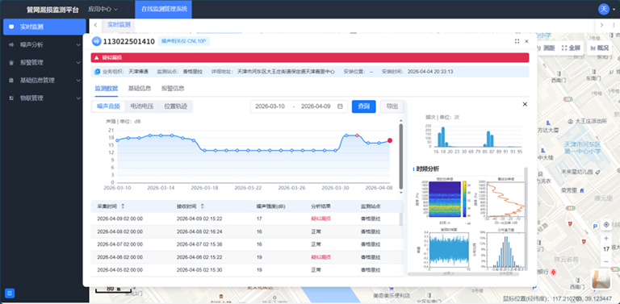Open the calendar icon in date range
620x304 pixels.
[340, 106]
